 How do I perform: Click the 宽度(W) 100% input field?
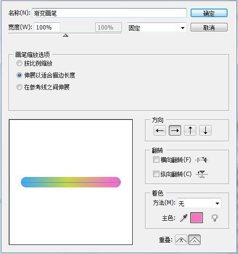coord(47,27)
